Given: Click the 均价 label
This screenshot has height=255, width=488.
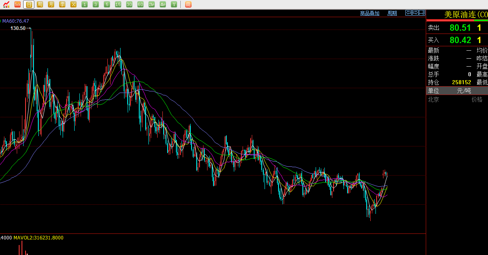Looking at the screenshot, I should pos(482,50).
